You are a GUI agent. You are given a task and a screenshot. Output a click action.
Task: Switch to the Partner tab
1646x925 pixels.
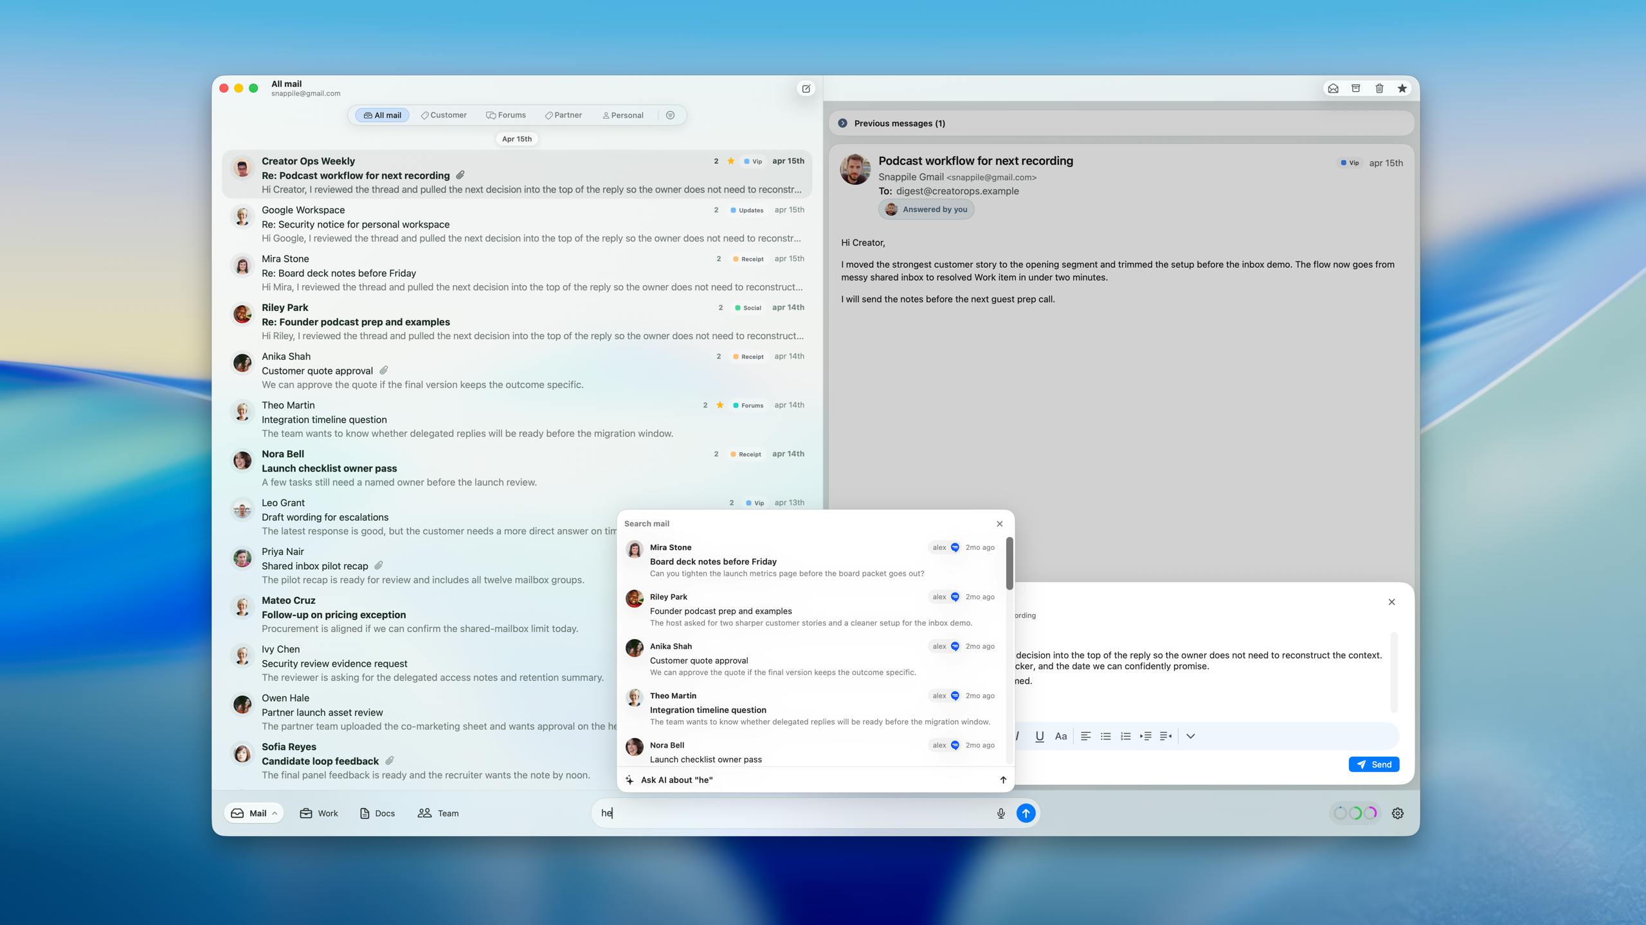pos(563,116)
